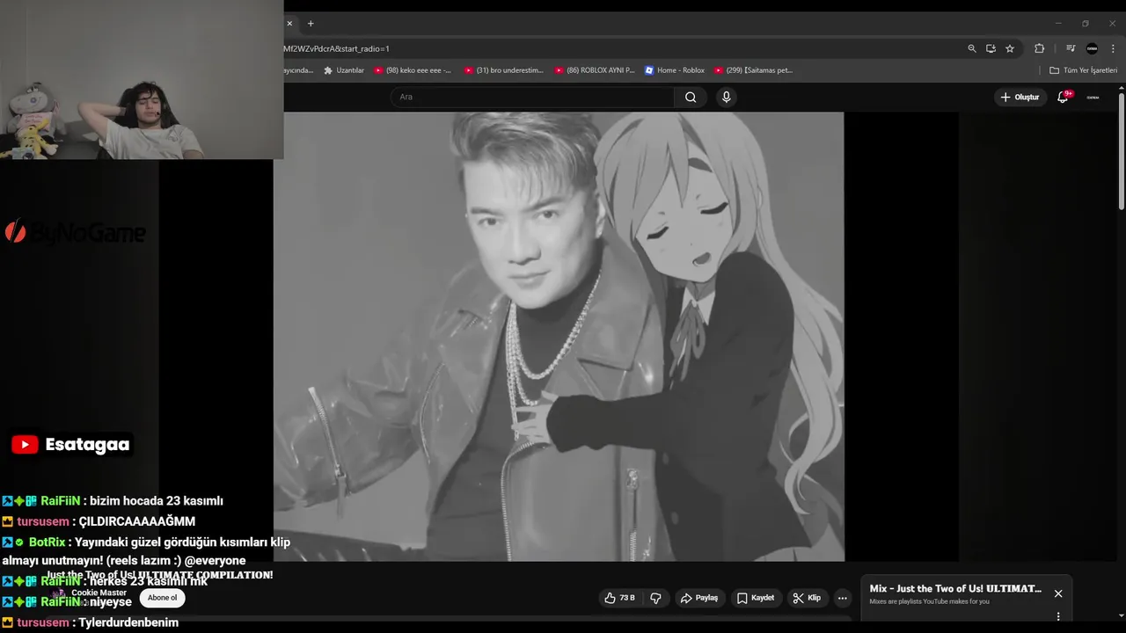1126x633 pixels.
Task: Click the Esatagaa YouTube overlay label
Action: tap(70, 445)
